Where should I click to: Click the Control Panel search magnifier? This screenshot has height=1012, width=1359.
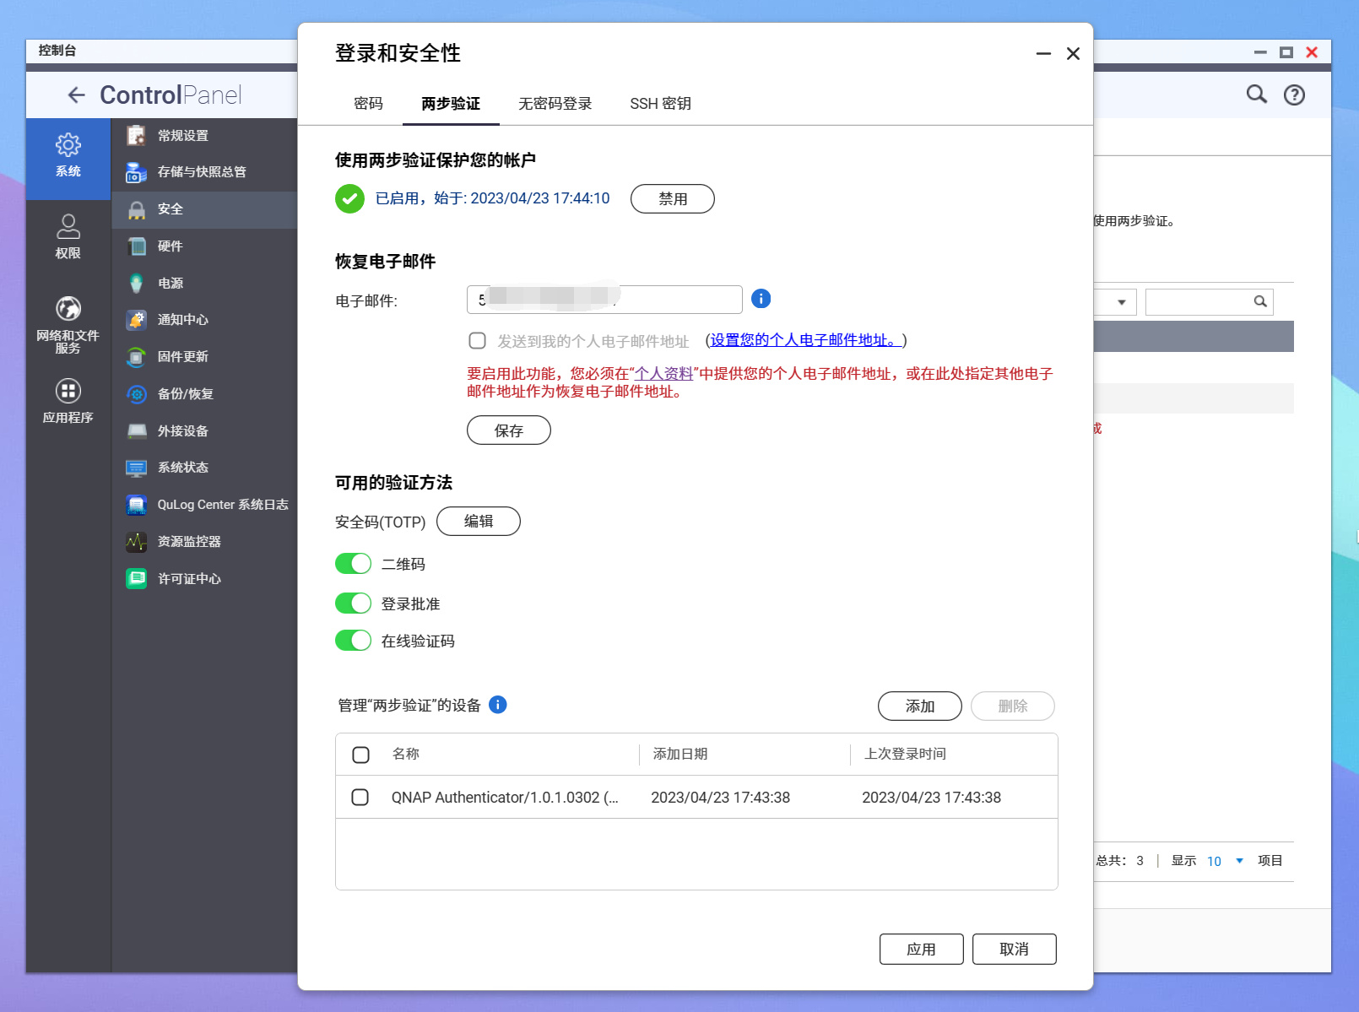[x=1257, y=95]
